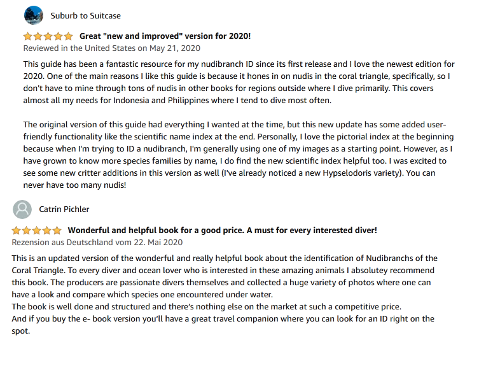Click 'Rezension aus Deutschland vom 22. Mai 2020'
Image resolution: width=479 pixels, height=382 pixels.
97,242
